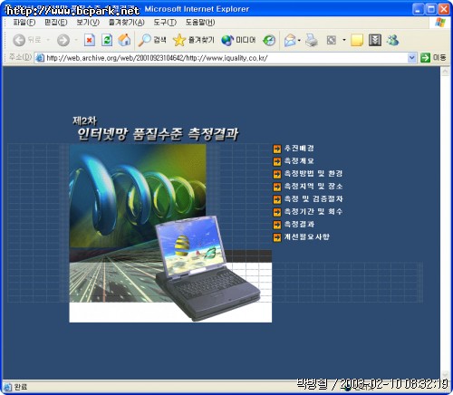Open the 측정 및 검증절차 link
Screen dimensions: 453x395
tap(313, 199)
